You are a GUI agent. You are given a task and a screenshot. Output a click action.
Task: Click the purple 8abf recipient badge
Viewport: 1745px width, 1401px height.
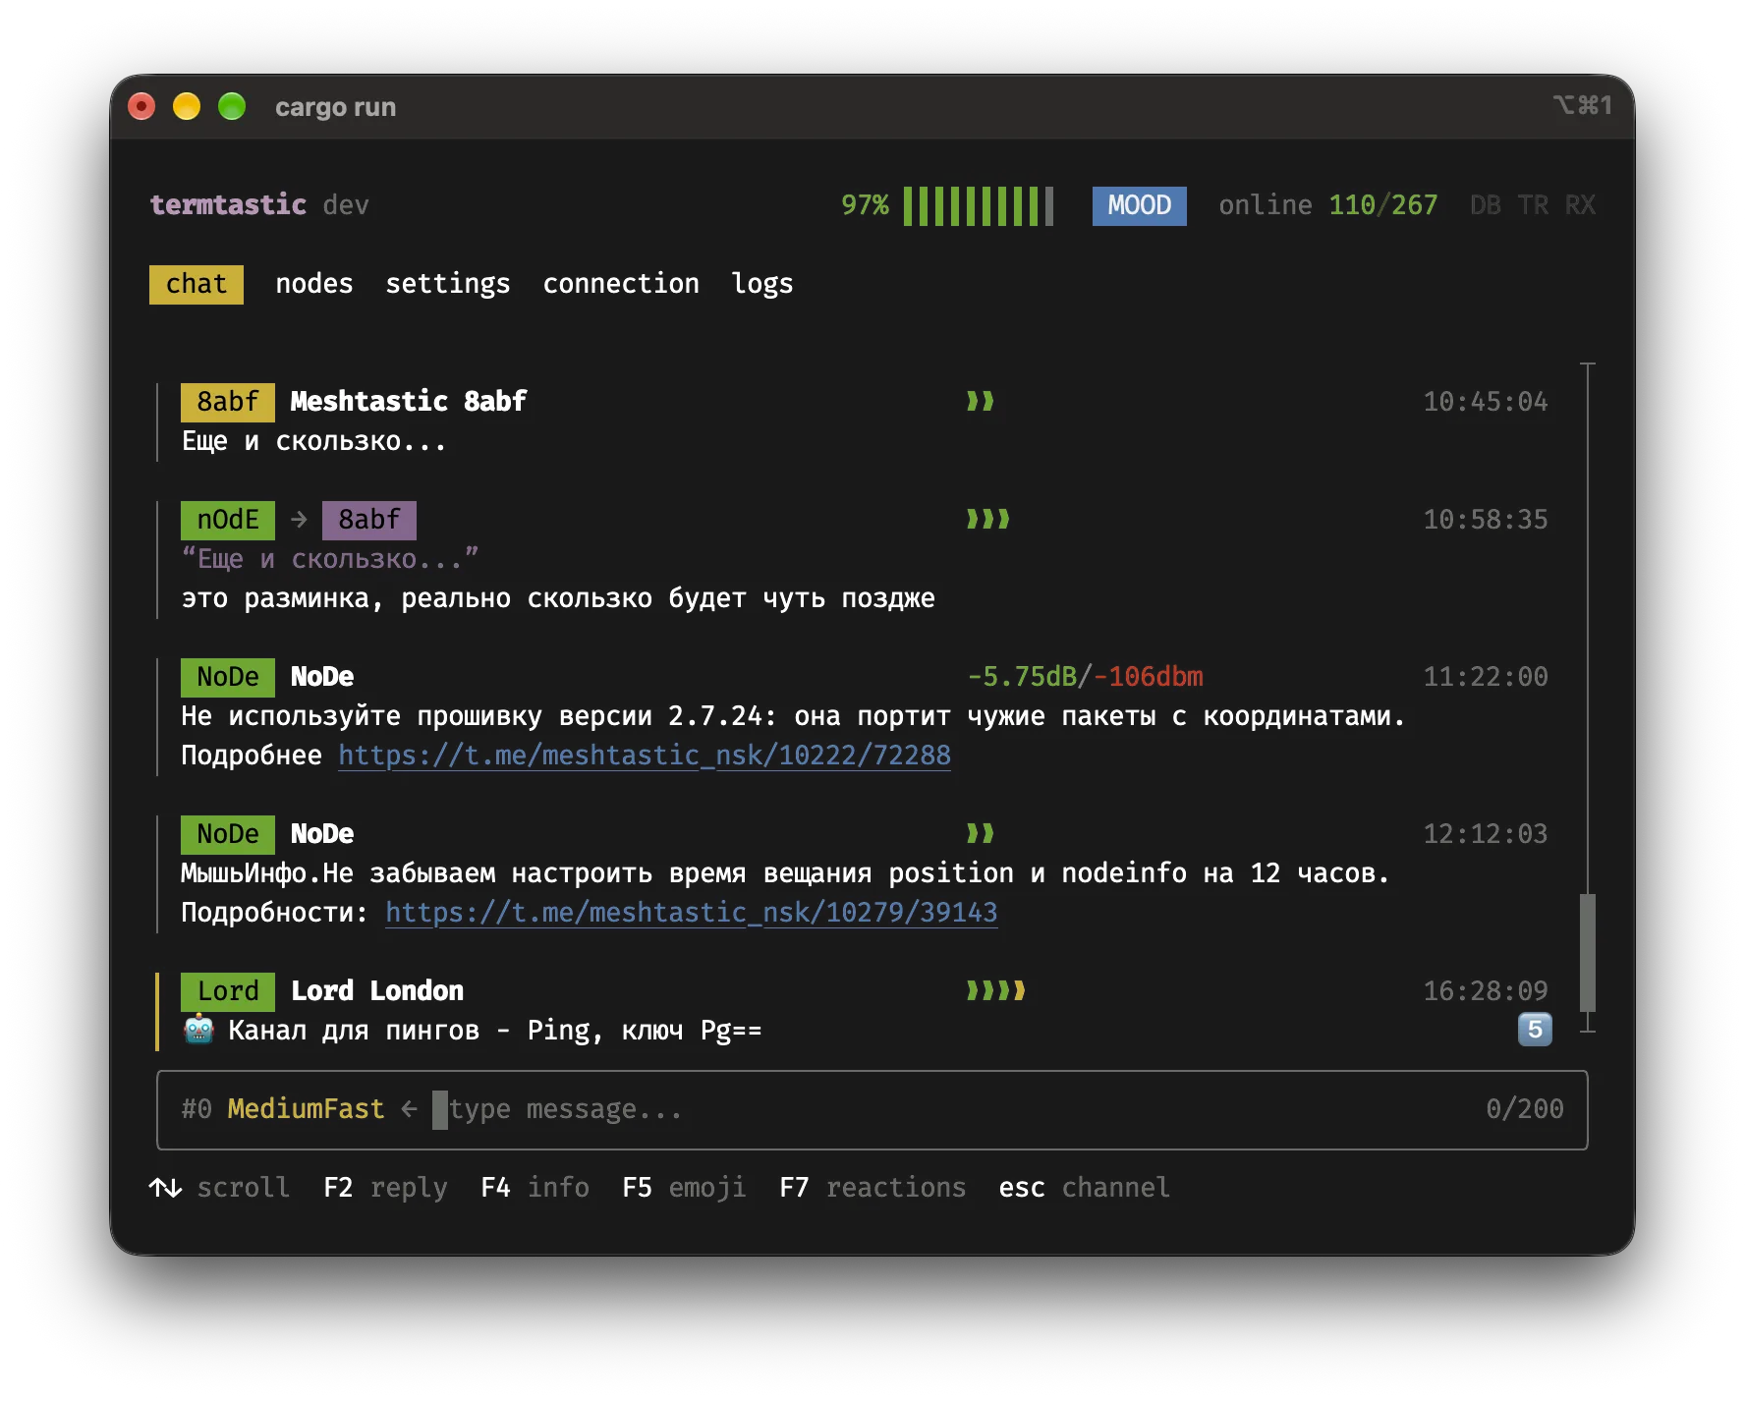tap(369, 520)
